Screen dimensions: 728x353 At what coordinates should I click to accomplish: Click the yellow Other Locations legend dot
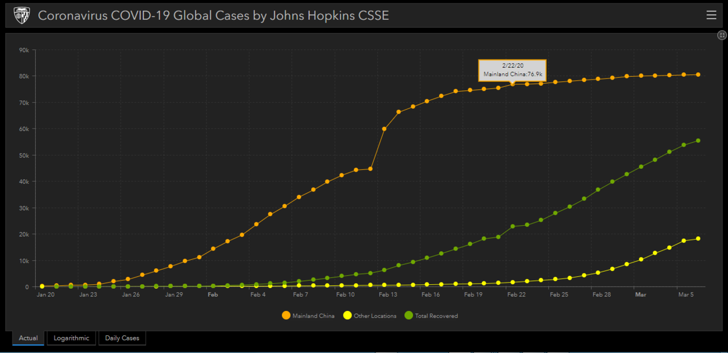click(346, 315)
